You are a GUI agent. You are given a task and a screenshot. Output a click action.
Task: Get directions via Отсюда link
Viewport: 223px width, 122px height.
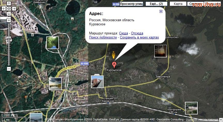137,33
